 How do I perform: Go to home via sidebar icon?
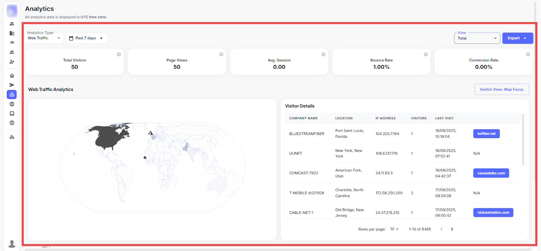12,75
